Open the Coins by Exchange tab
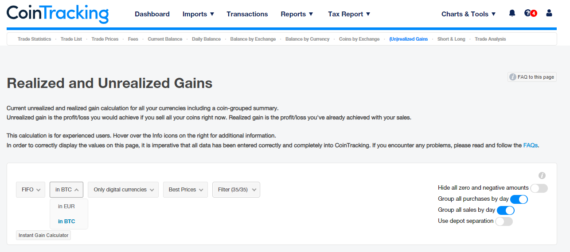The image size is (570, 252). click(x=359, y=39)
